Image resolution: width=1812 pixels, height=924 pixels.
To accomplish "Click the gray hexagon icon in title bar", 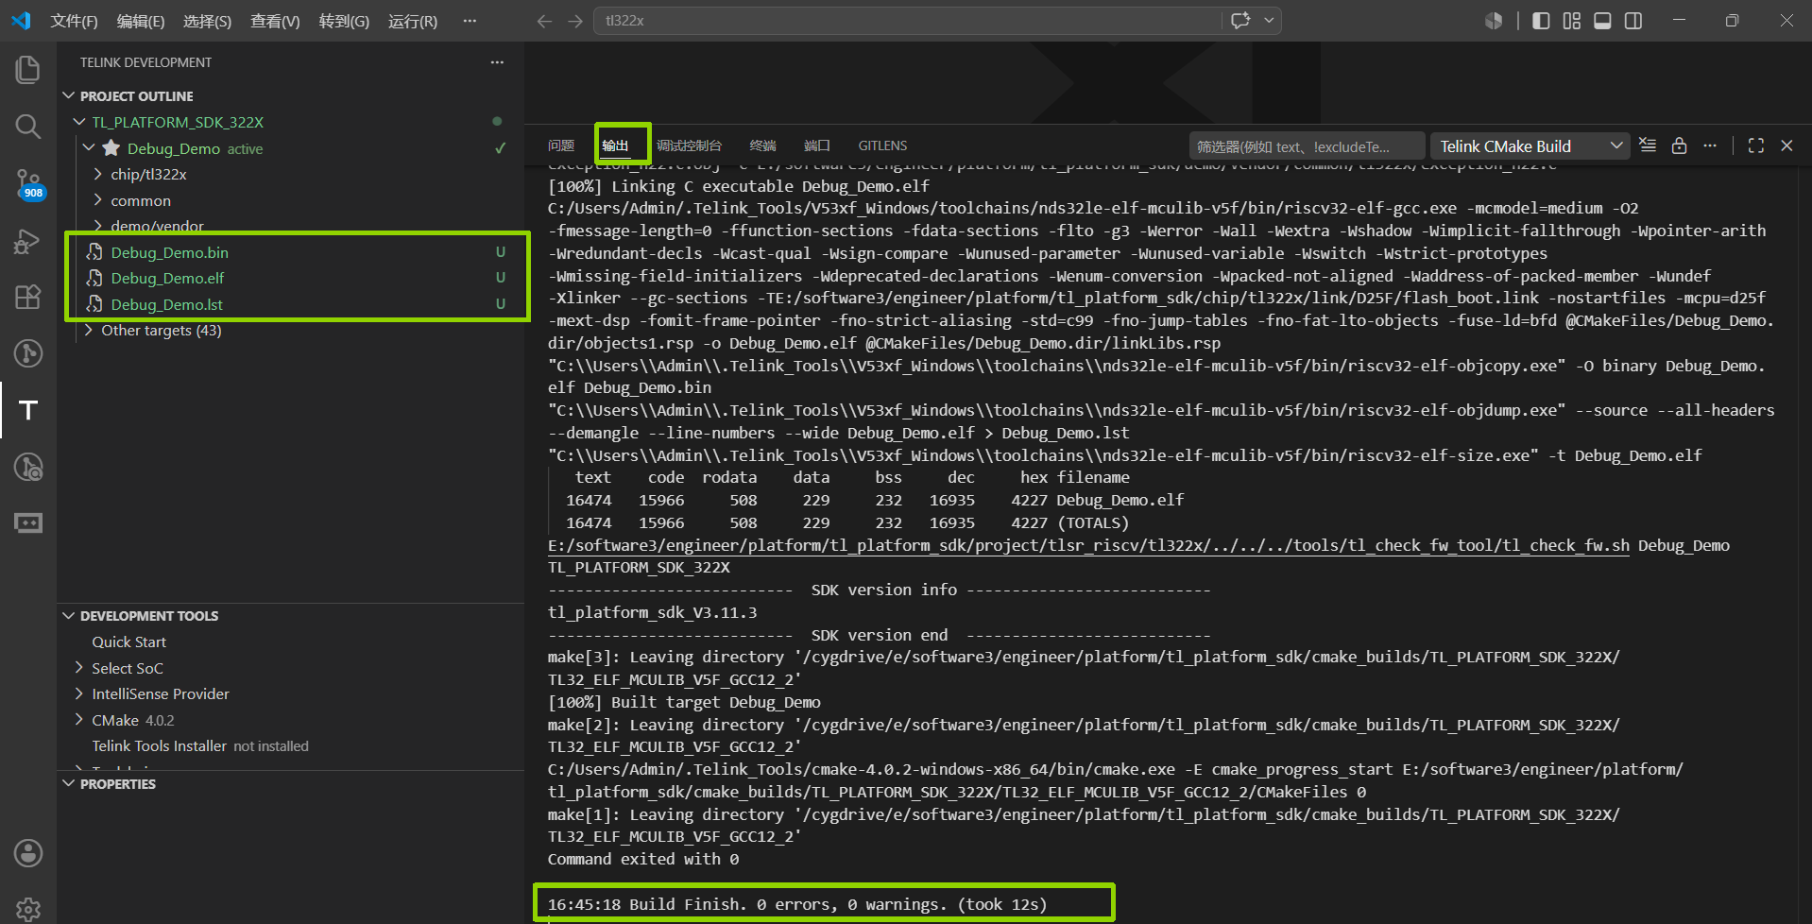I will [1494, 21].
